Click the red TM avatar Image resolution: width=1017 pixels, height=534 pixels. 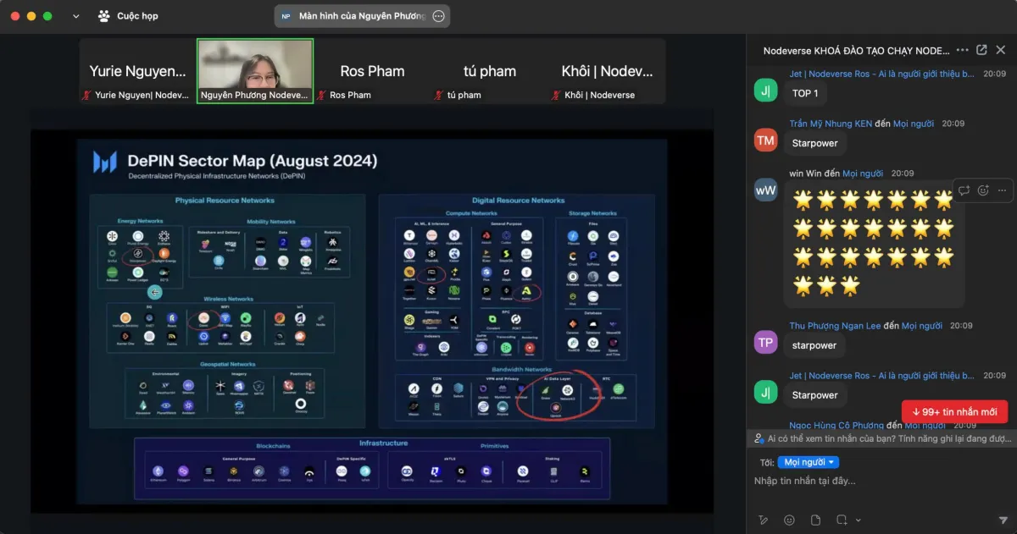click(766, 140)
